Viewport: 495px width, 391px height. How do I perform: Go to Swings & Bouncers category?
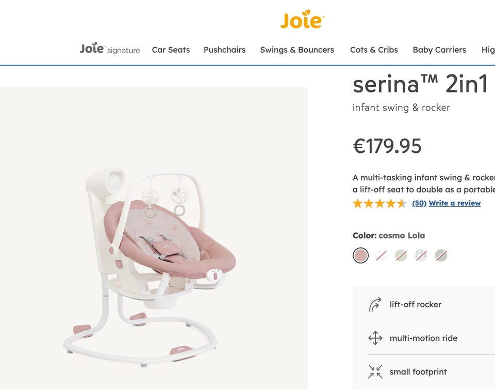(x=297, y=50)
